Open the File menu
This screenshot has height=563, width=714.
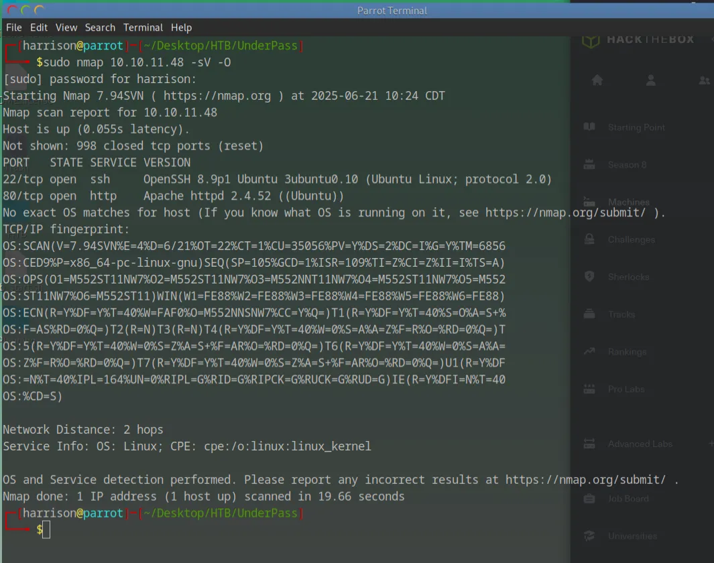coord(13,27)
